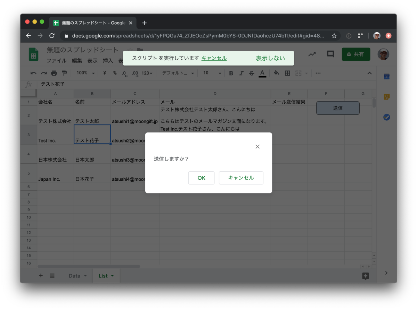417x310 pixels.
Task: Open the Explore panel at bottom right
Action: [365, 276]
